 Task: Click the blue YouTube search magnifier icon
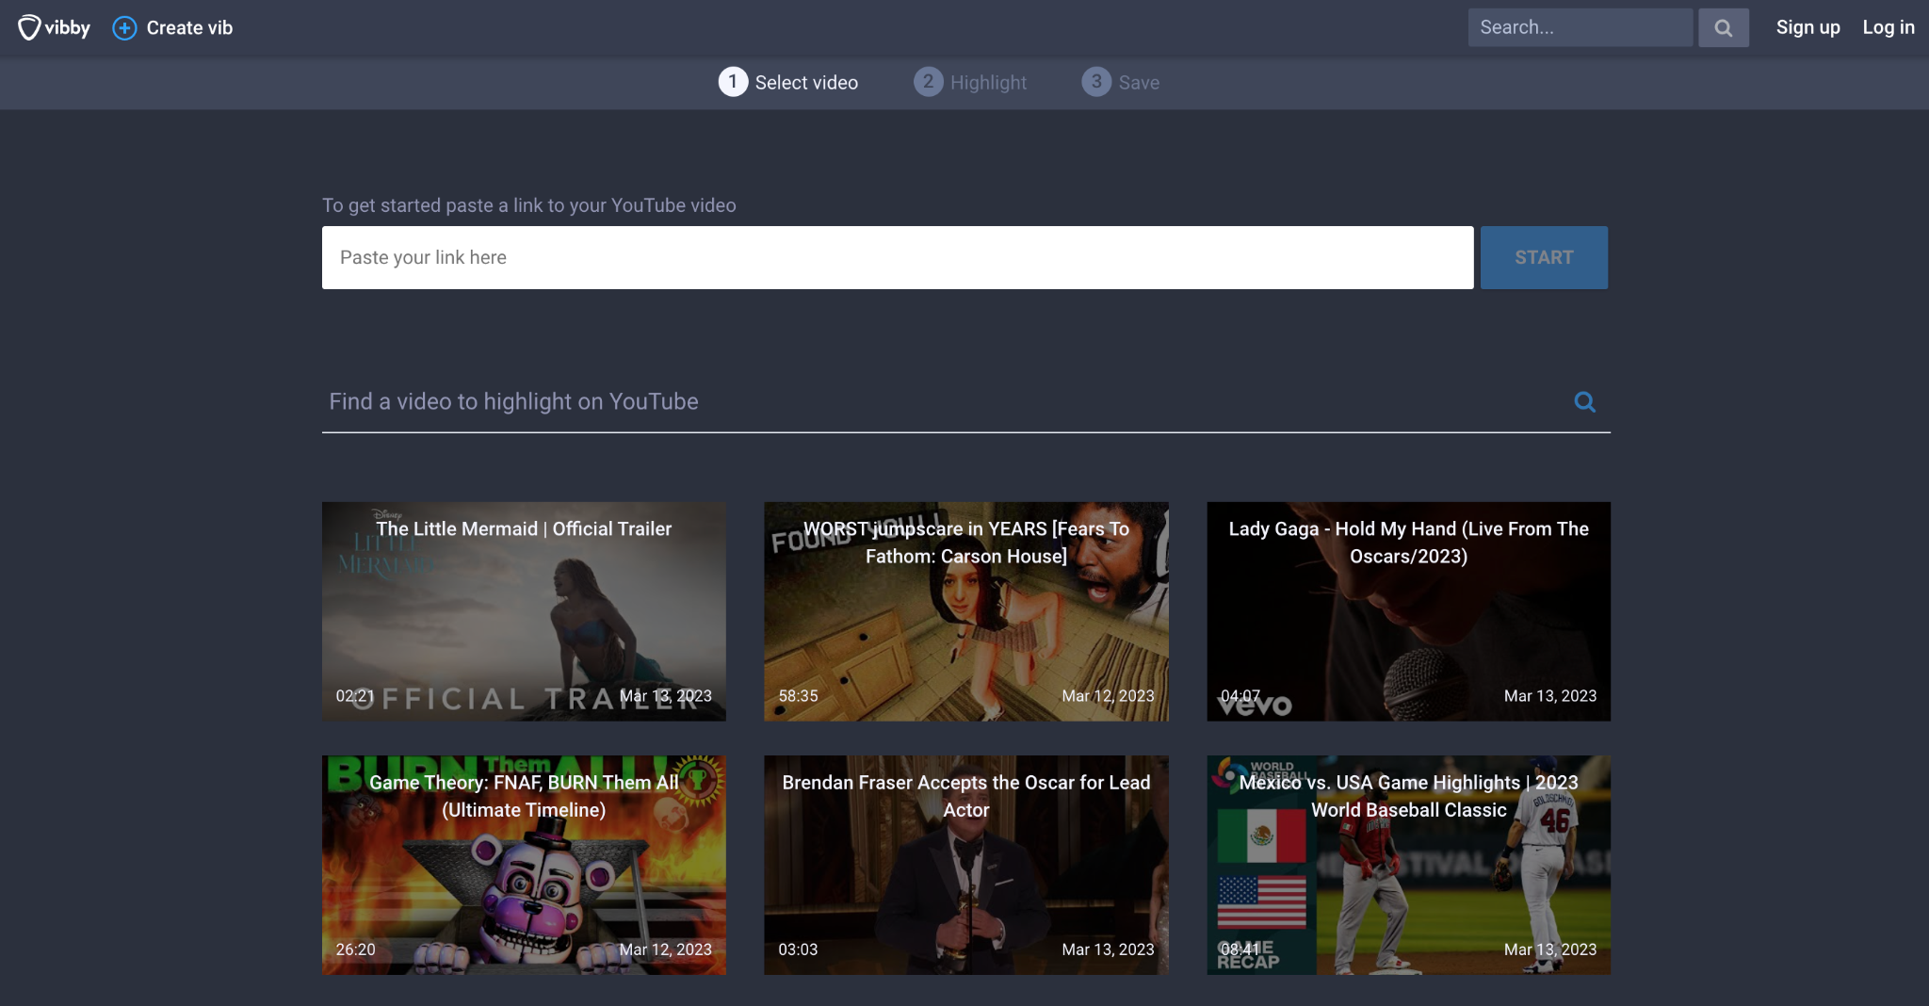tap(1585, 402)
